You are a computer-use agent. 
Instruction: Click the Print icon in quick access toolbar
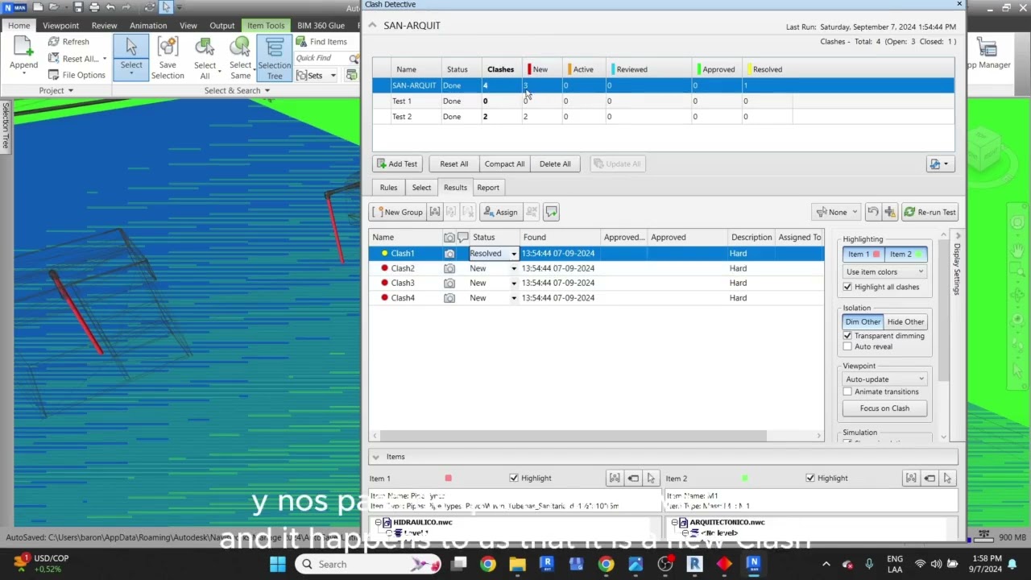[94, 7]
